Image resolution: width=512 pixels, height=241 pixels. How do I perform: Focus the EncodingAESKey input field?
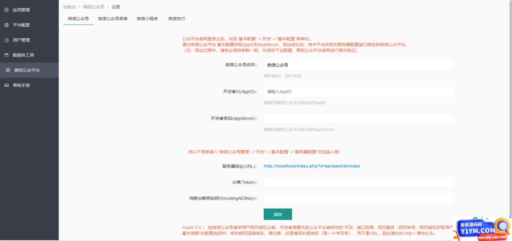coord(359,198)
